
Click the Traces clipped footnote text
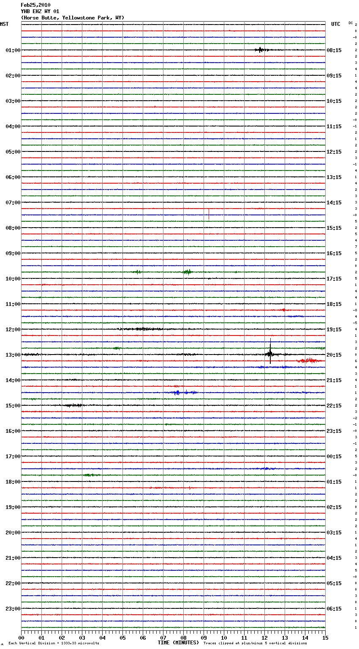click(x=255, y=643)
